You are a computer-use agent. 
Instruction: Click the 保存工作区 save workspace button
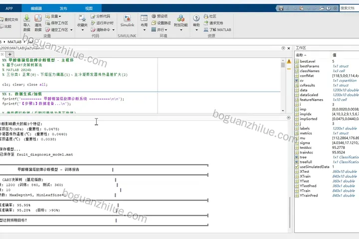(x=56, y=23)
